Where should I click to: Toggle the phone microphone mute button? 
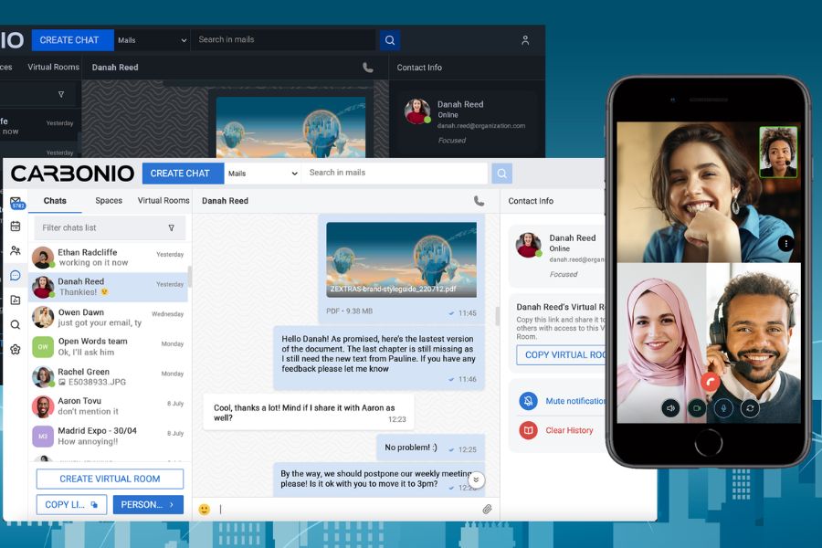pyautogui.click(x=723, y=408)
